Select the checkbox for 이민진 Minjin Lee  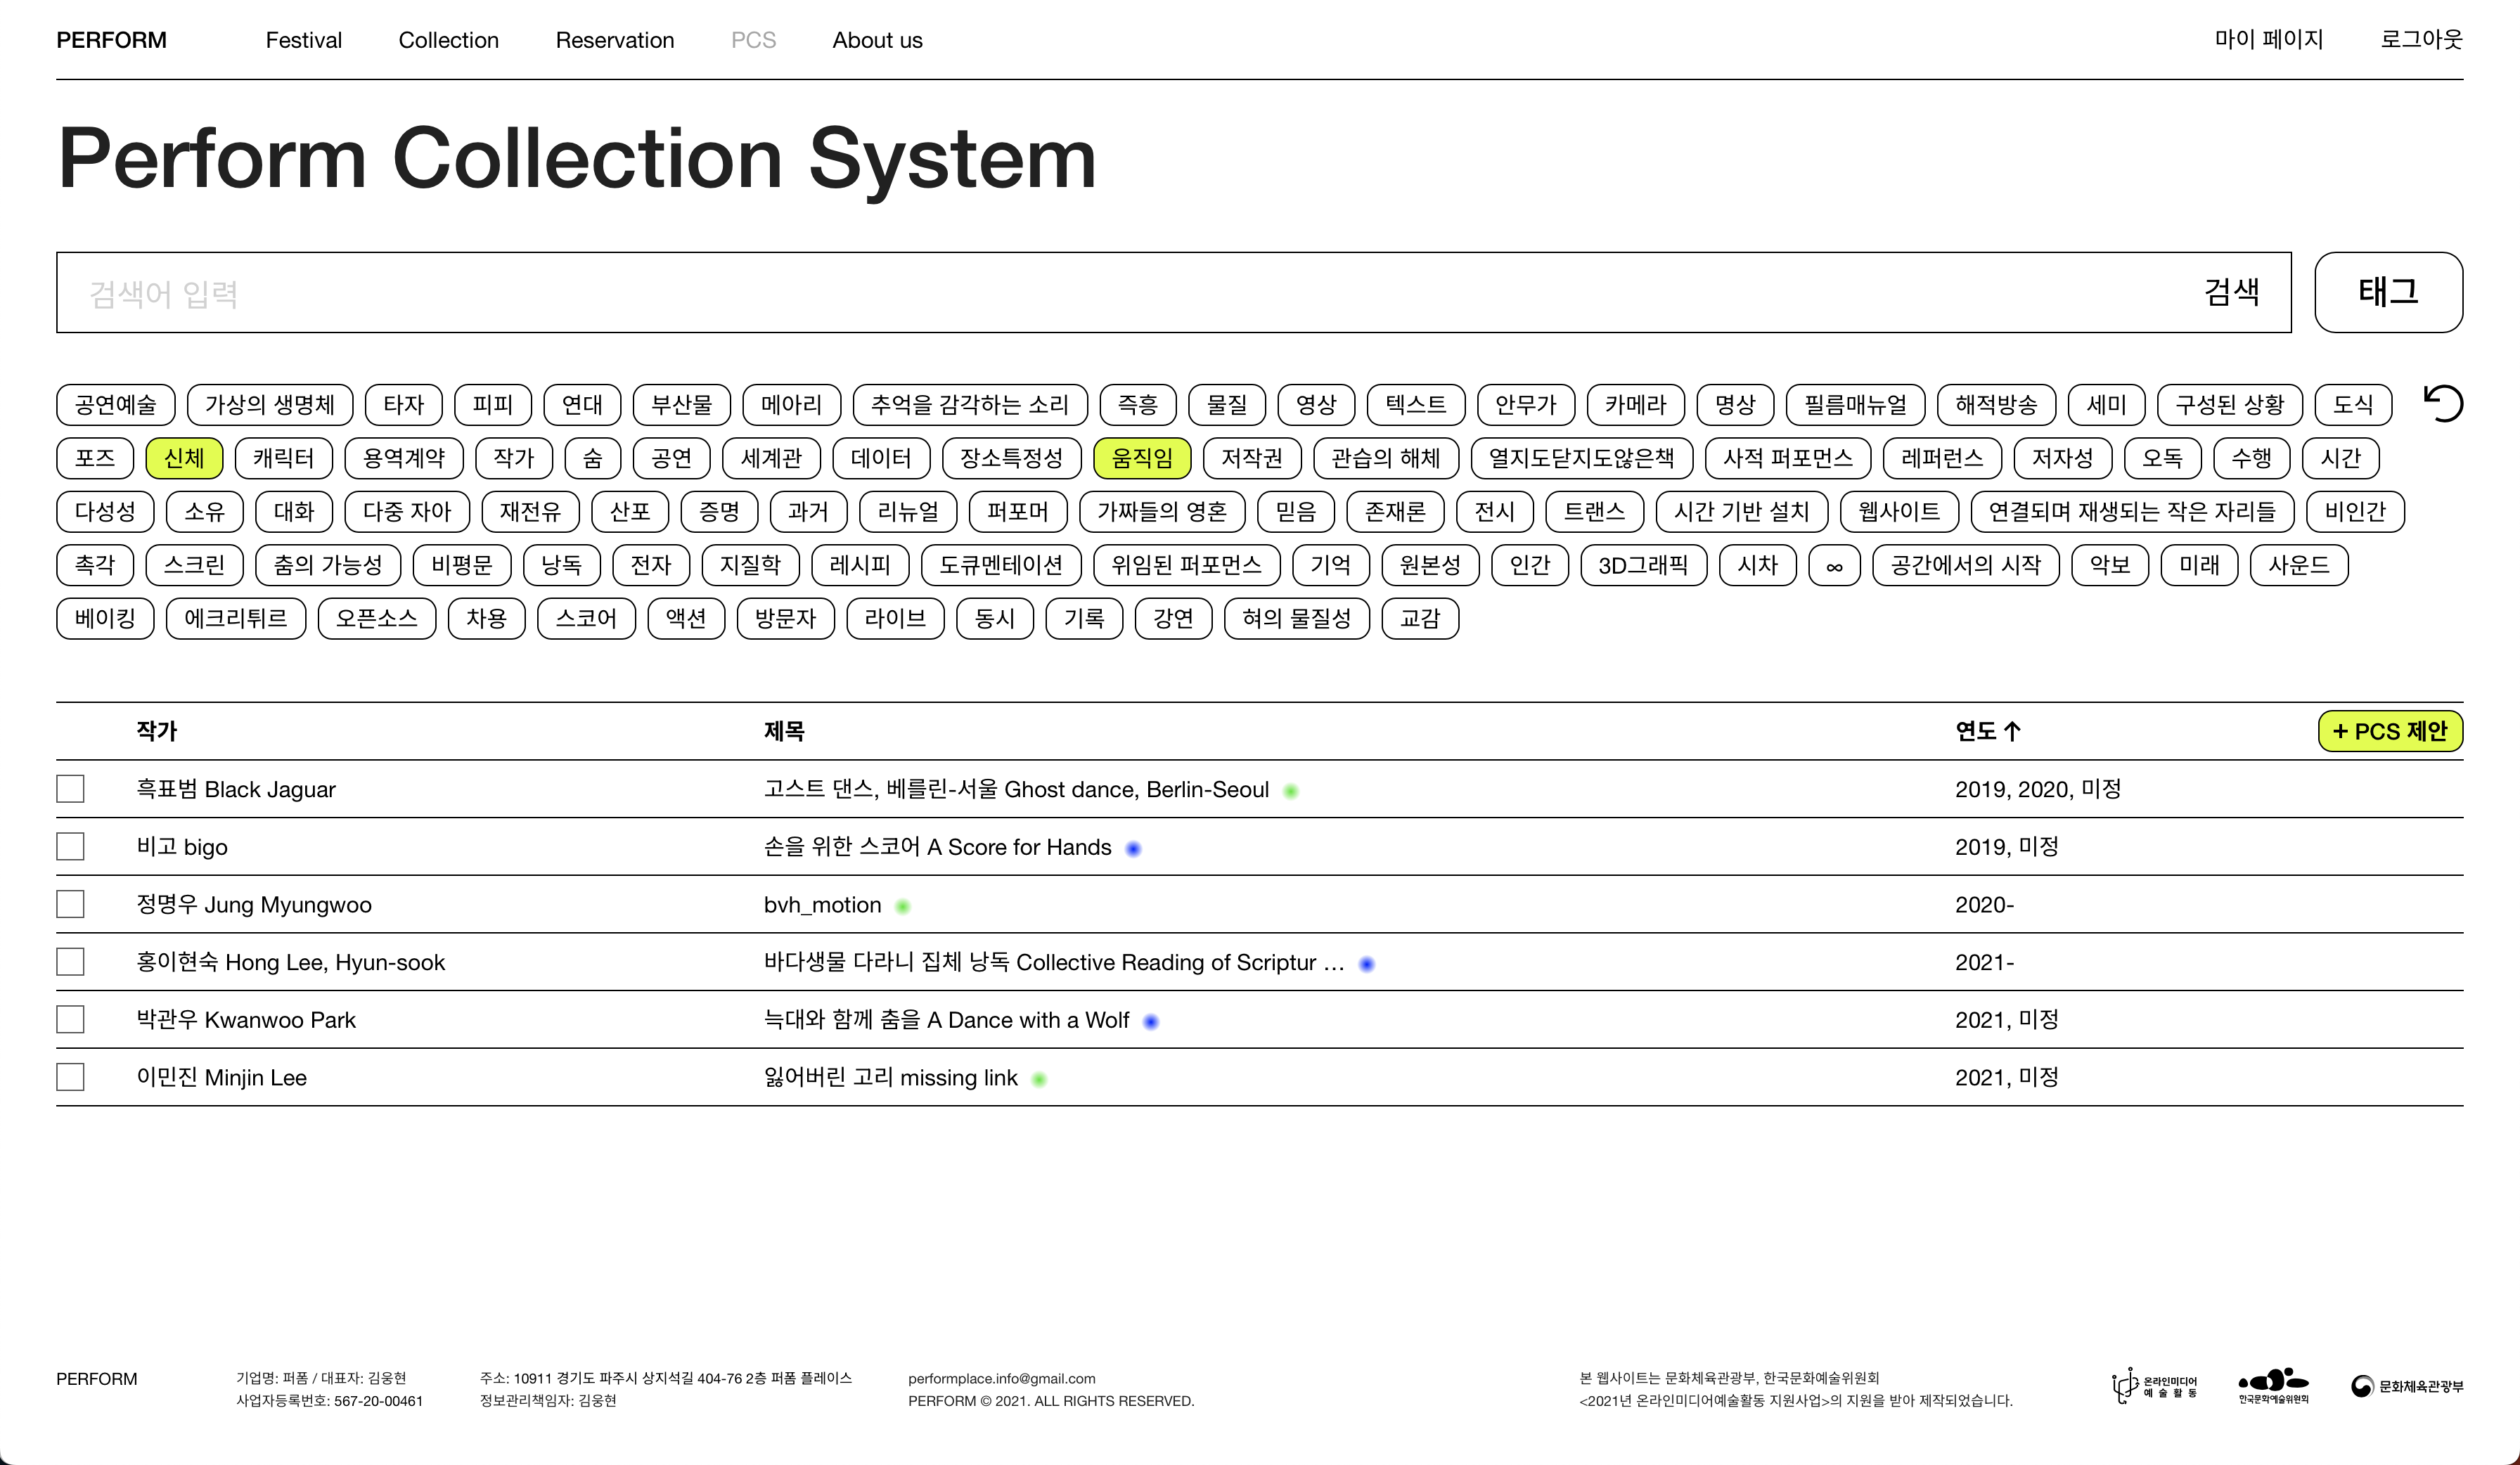70,1077
